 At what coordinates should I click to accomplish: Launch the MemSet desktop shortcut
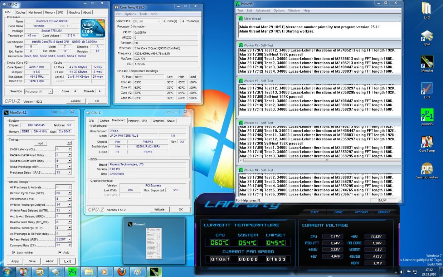(x=427, y=64)
